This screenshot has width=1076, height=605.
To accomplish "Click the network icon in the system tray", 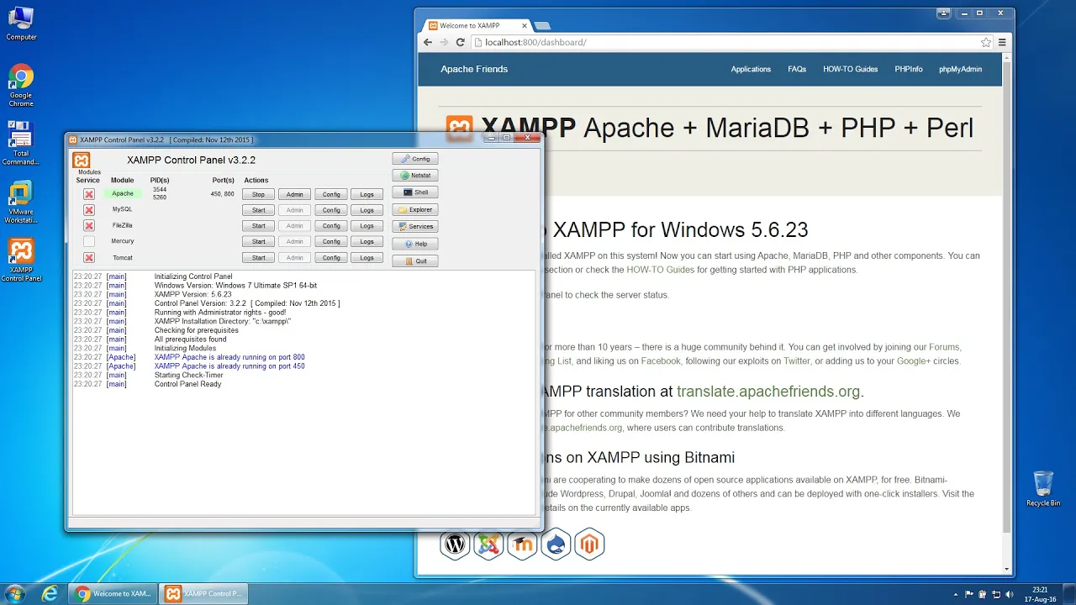I will click(995, 594).
